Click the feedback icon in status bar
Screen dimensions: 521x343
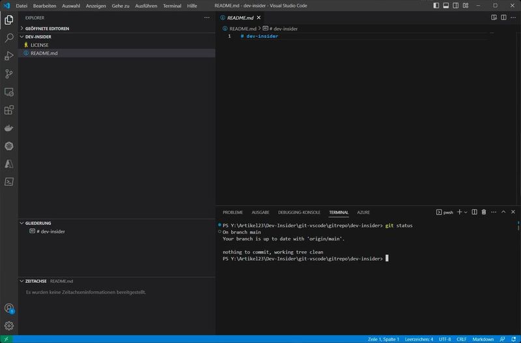click(x=502, y=339)
